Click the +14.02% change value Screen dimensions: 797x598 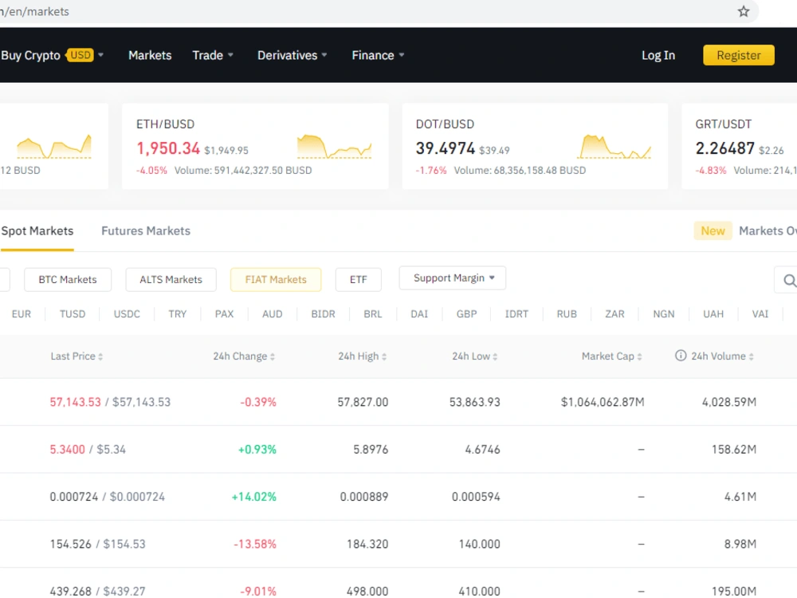(253, 496)
